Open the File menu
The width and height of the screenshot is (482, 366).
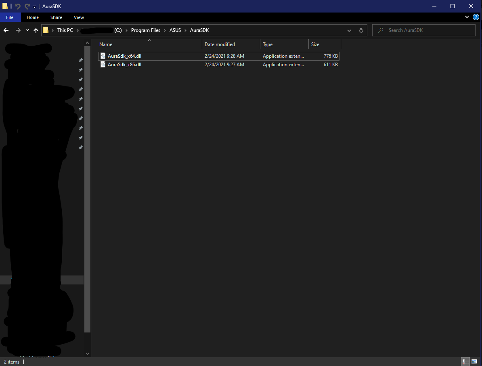pyautogui.click(x=10, y=17)
